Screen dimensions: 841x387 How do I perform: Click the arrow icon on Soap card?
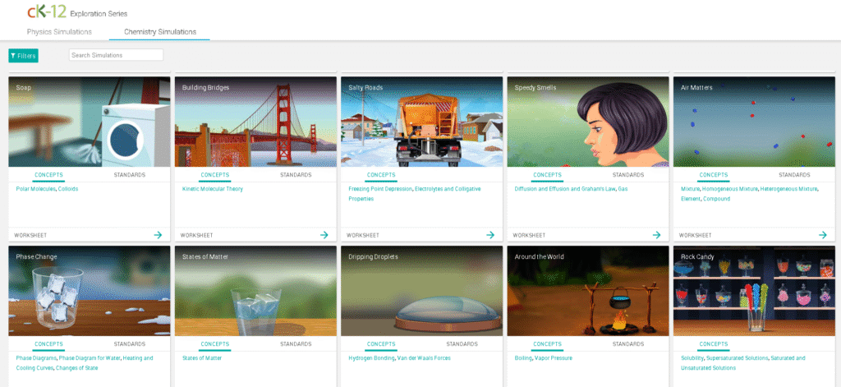coord(159,235)
